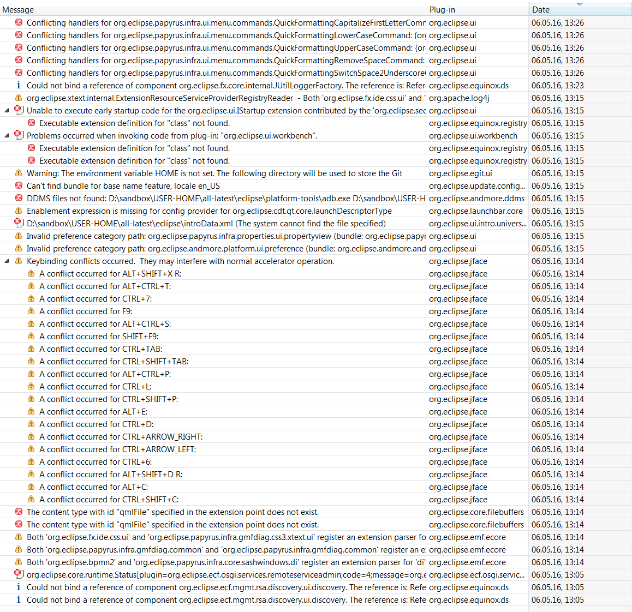
Task: Click info icon of JUtilLoggerFactory bind entry
Action: [x=19, y=86]
